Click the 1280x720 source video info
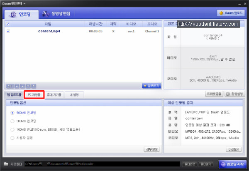 213,59
